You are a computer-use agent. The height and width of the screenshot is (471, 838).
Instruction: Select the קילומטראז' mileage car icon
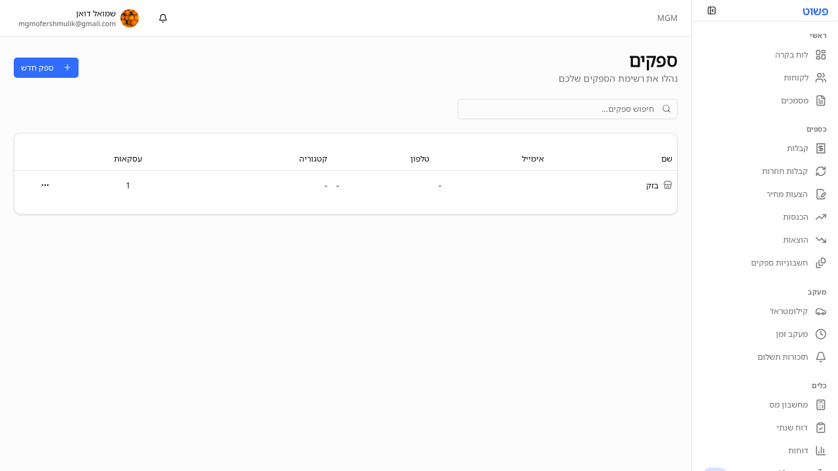821,311
